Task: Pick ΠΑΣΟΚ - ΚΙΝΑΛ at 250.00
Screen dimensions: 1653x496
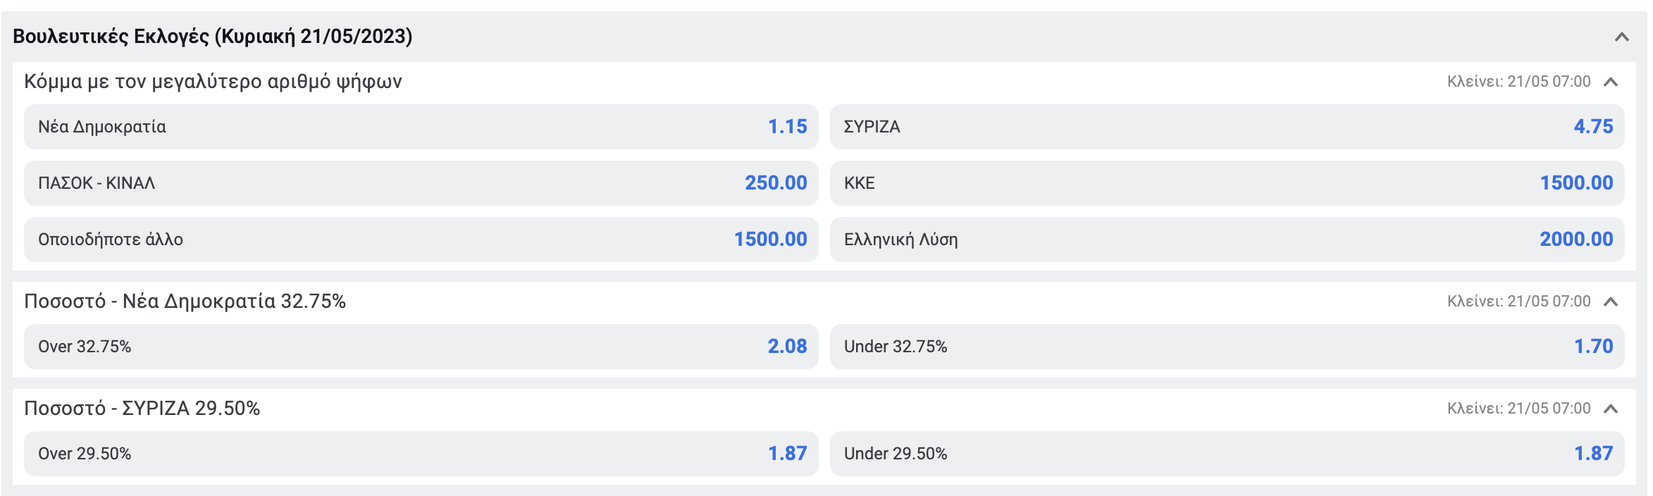Action: pos(421,183)
